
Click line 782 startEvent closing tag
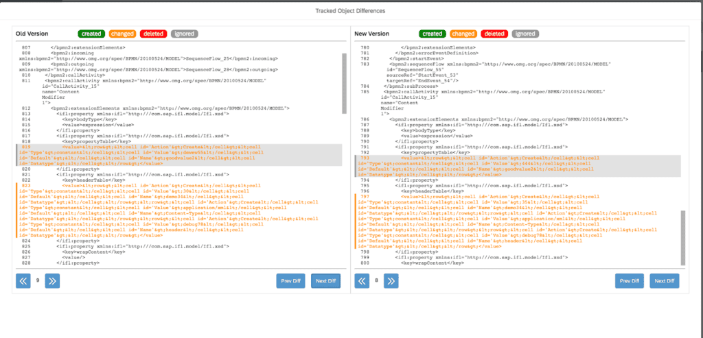point(417,58)
